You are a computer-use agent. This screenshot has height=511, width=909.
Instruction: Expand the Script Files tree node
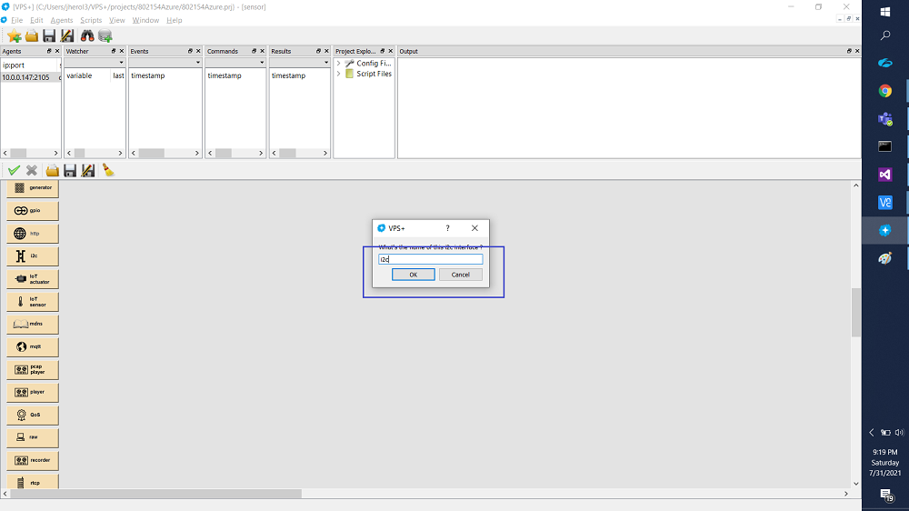pyautogui.click(x=339, y=74)
